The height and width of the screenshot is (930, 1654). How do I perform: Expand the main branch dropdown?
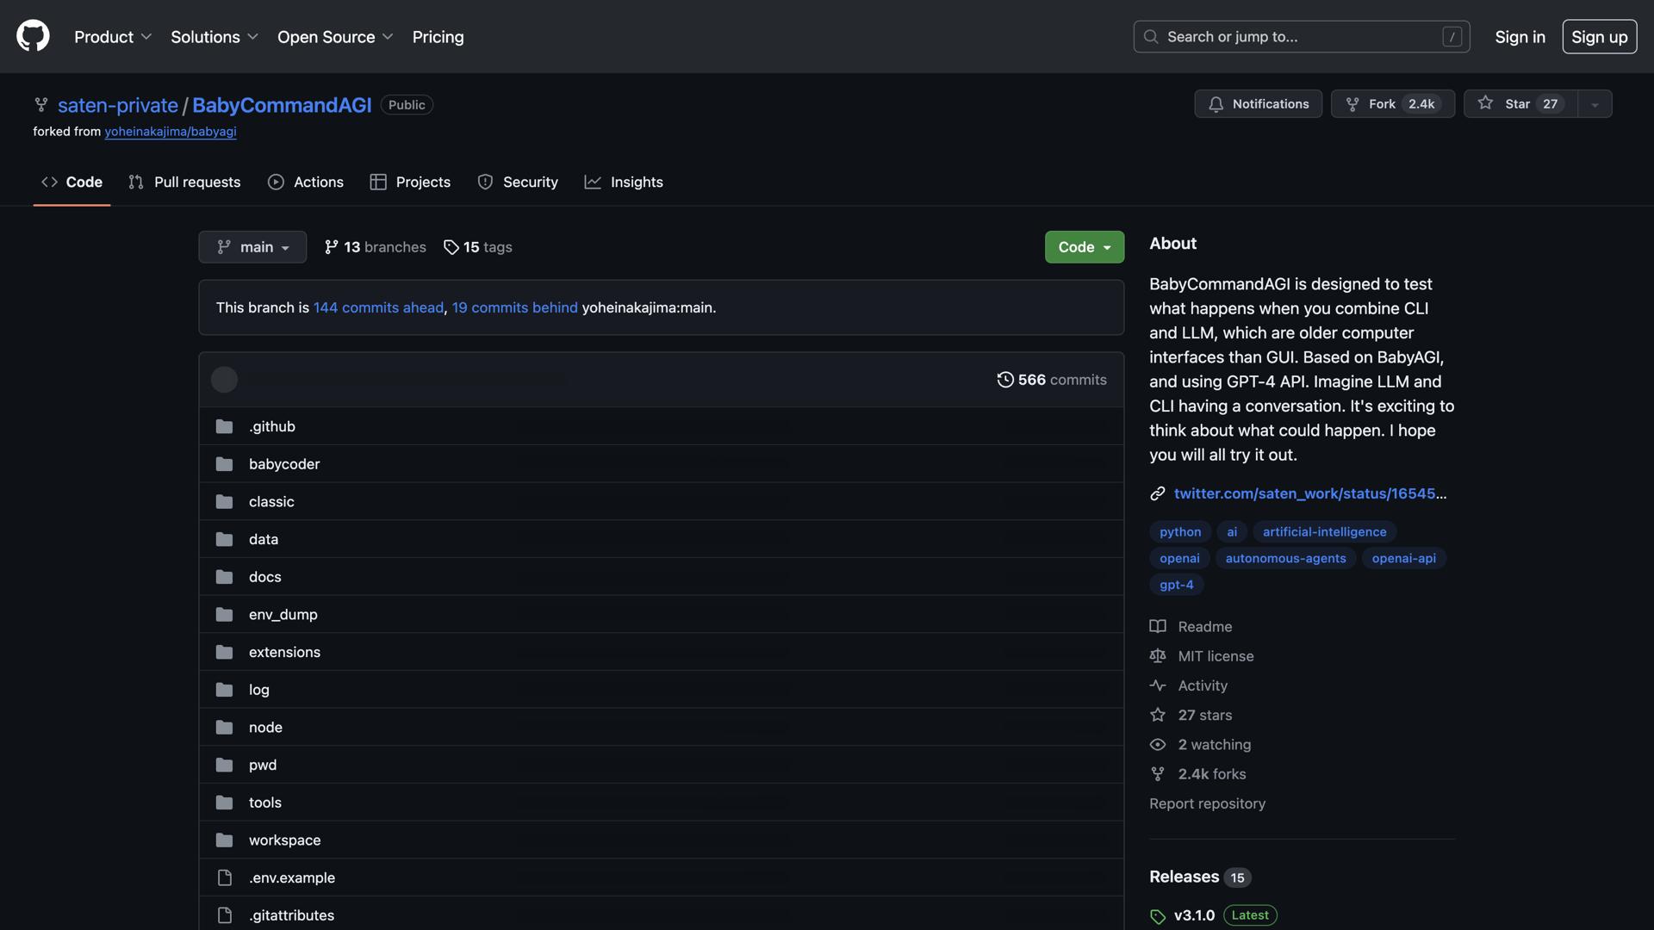click(x=252, y=247)
